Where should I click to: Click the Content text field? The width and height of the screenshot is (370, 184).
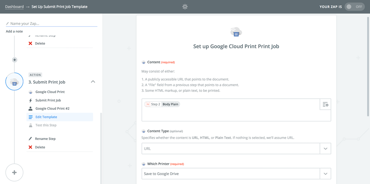(231, 110)
